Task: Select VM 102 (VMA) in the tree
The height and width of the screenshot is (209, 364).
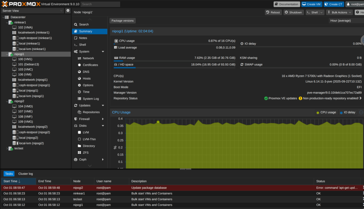Action: pyautogui.click(x=25, y=27)
